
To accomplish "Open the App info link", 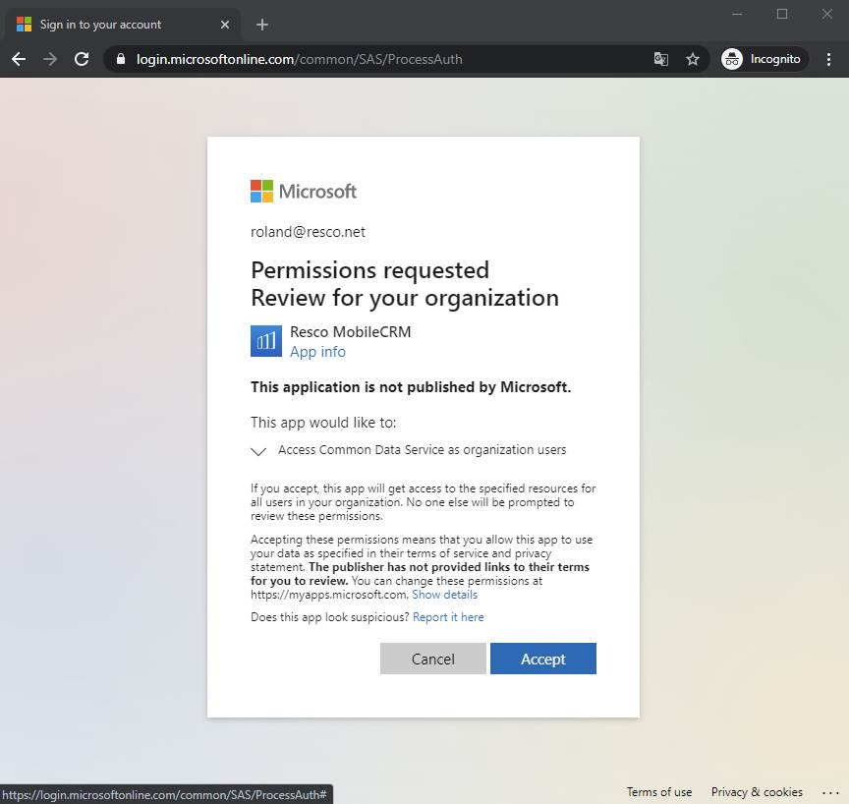I will tap(317, 352).
